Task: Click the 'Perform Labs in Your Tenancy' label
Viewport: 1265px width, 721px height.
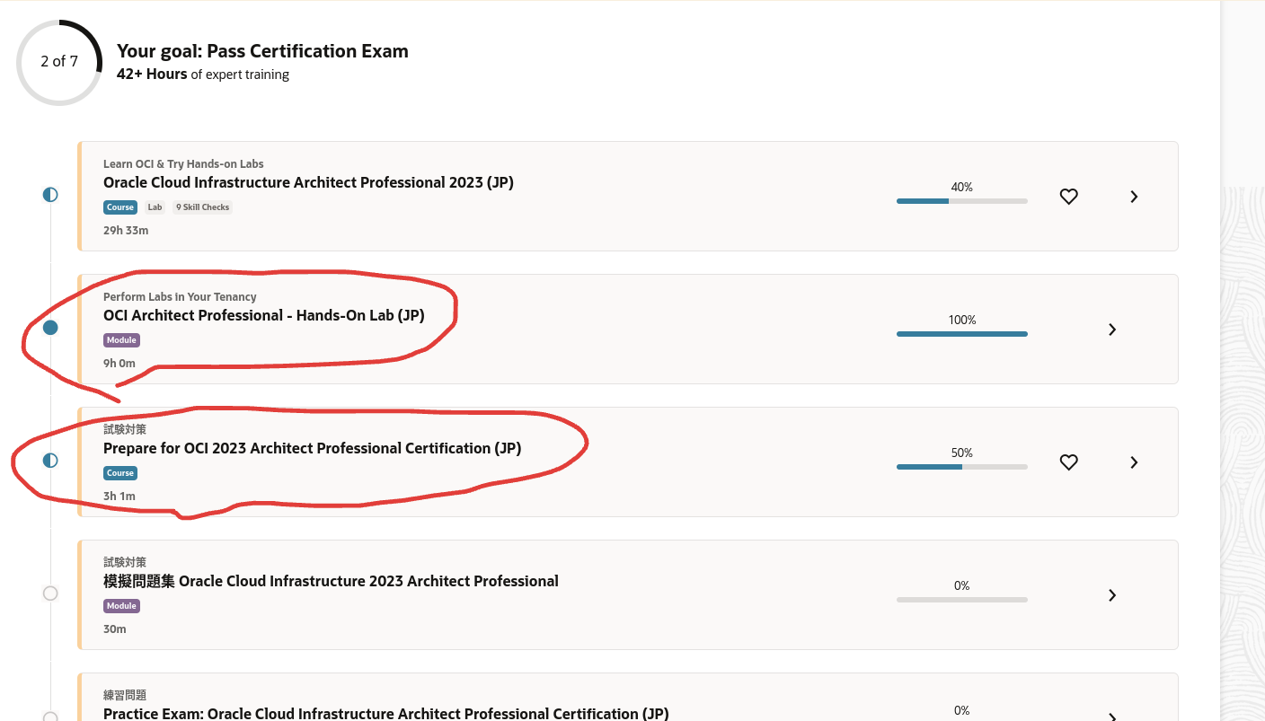Action: click(x=180, y=297)
